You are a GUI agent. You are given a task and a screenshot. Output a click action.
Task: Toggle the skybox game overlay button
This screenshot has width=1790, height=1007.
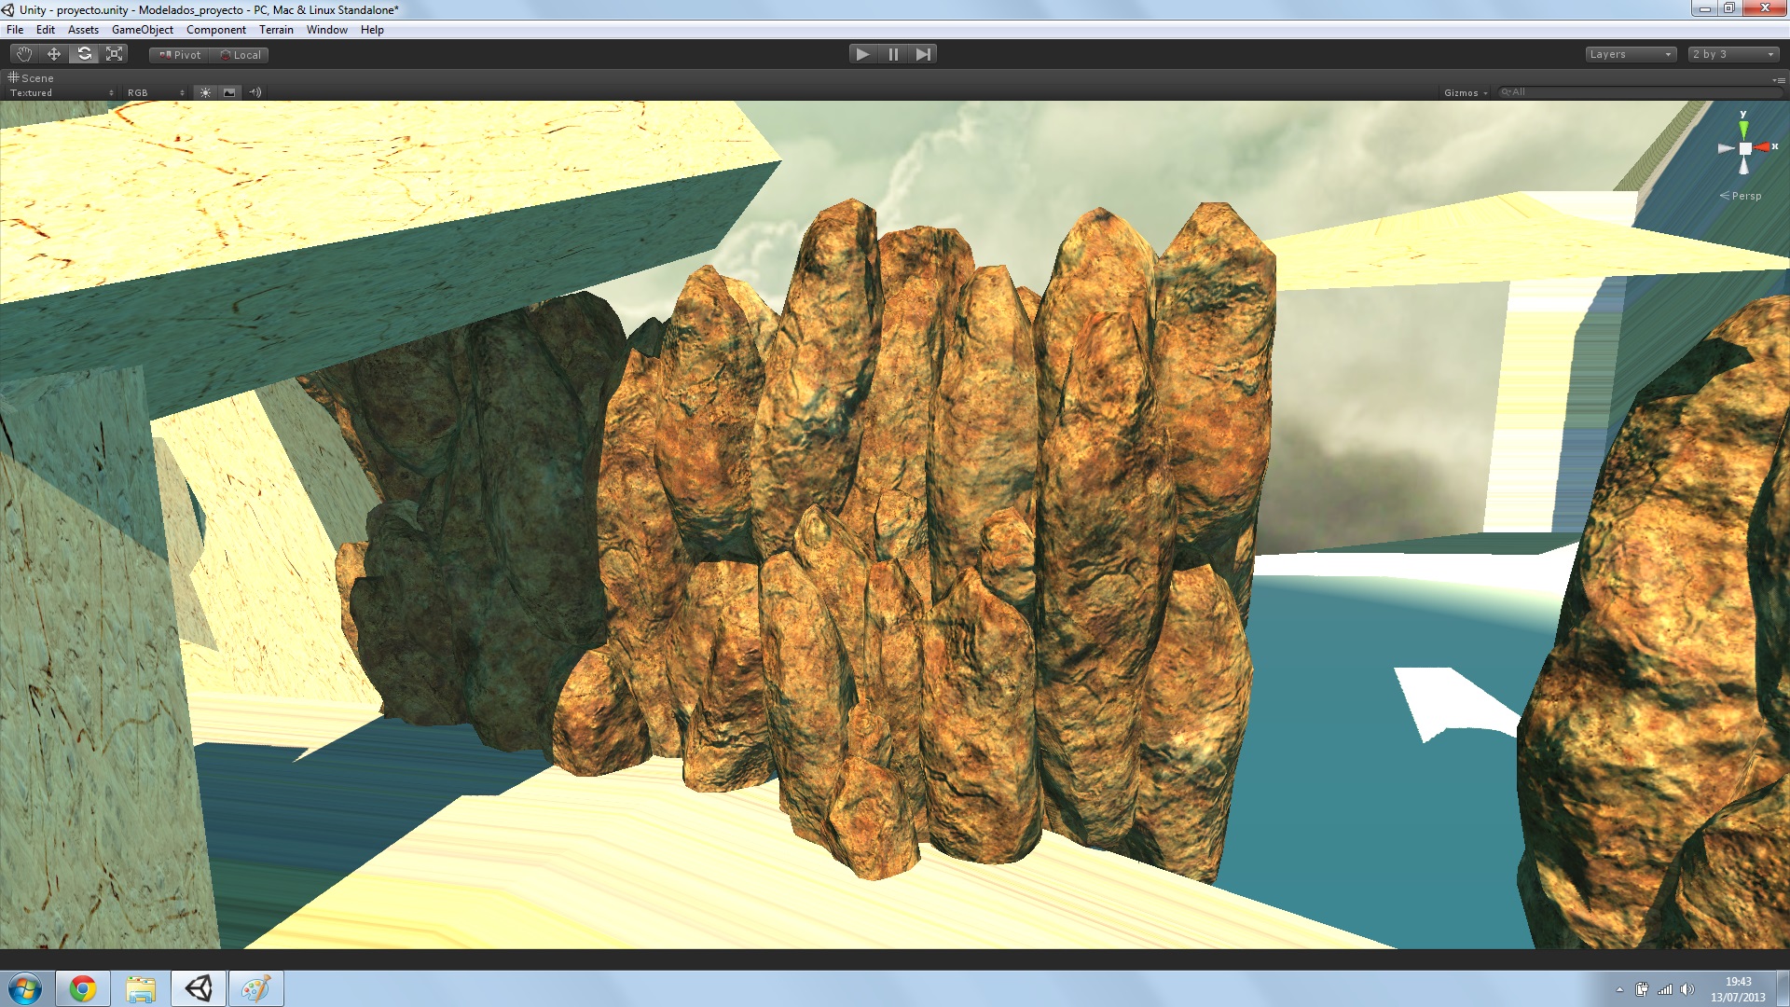[229, 92]
